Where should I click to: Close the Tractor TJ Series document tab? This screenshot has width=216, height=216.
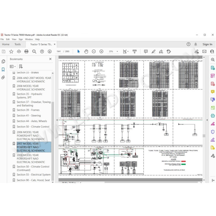(55, 44)
